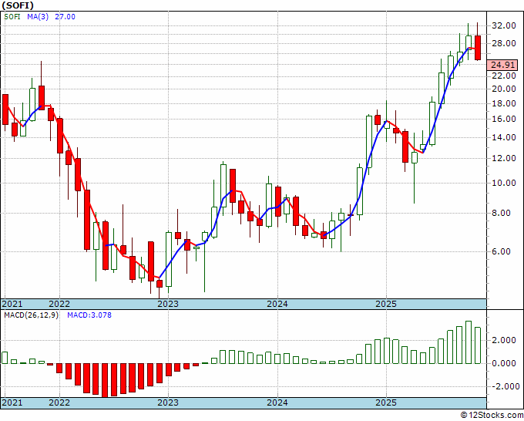524x421 pixels.
Task: Click the 16.00 price axis label
Action: (x=503, y=119)
